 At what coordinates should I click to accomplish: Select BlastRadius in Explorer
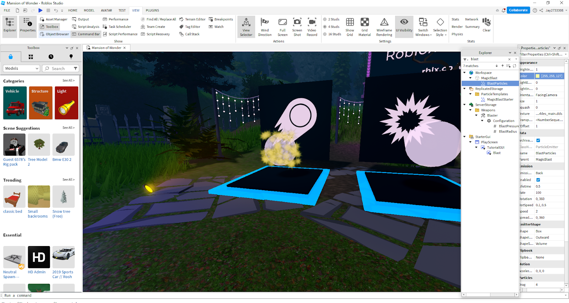point(507,131)
